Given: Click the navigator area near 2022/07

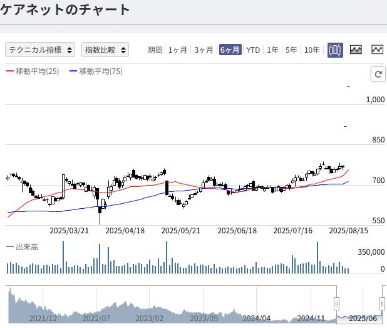Looking at the screenshot, I should coord(96,319).
